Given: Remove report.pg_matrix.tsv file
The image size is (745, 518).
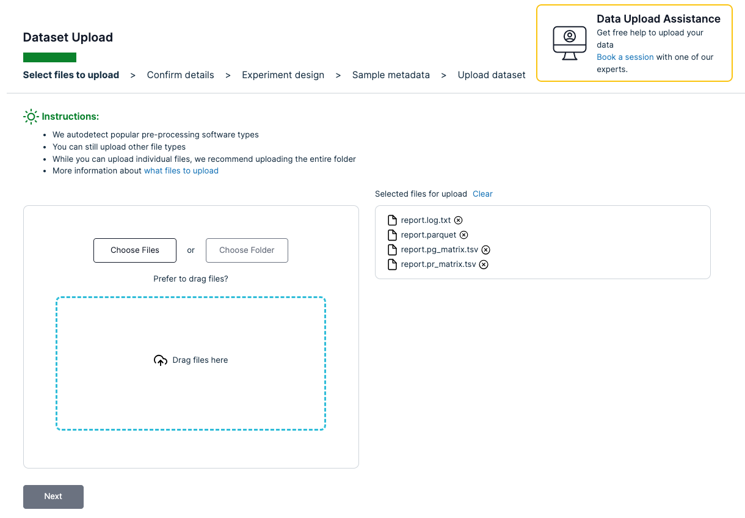Looking at the screenshot, I should (x=486, y=250).
